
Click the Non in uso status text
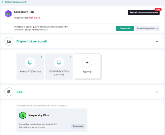pyautogui.click(x=34, y=18)
